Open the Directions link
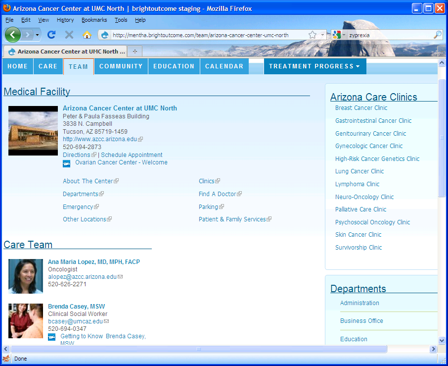 tap(77, 155)
